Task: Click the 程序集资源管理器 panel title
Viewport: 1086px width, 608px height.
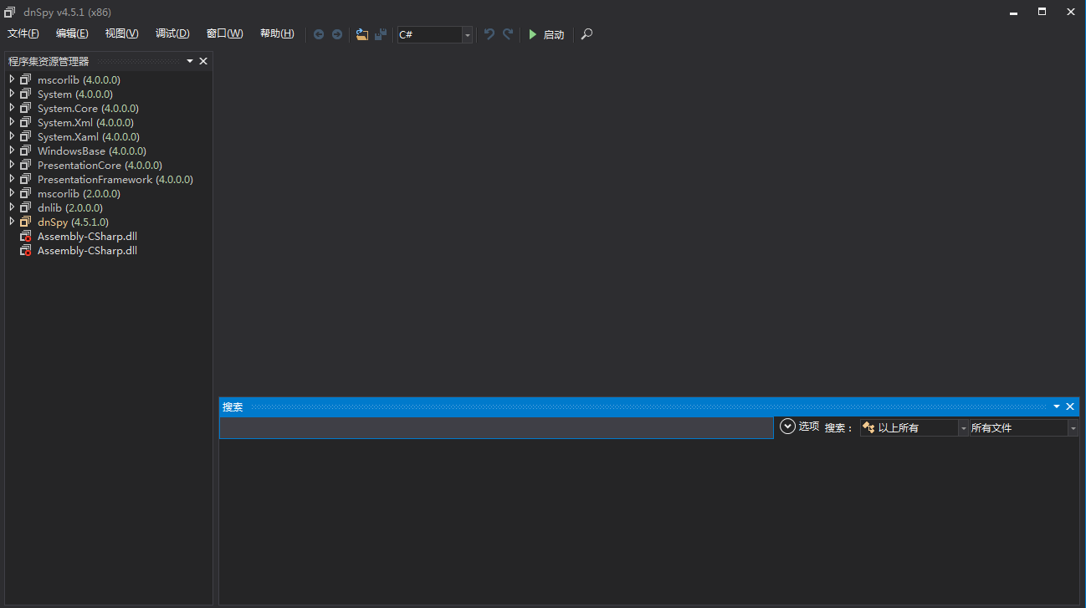Action: coord(49,61)
